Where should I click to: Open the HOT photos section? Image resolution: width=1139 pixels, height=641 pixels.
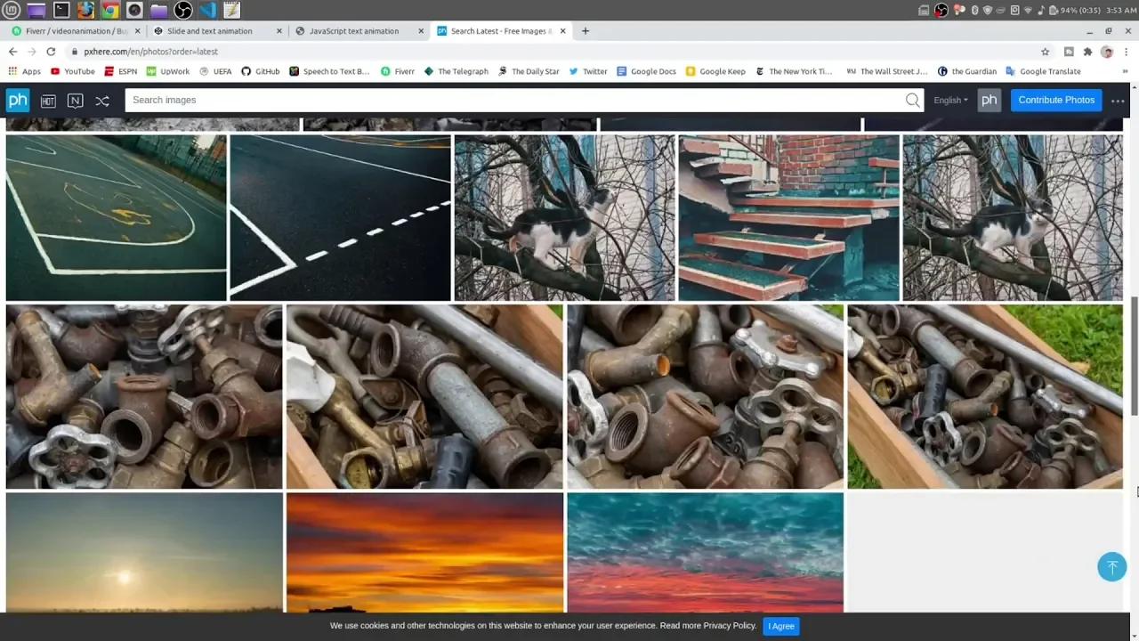click(x=48, y=100)
